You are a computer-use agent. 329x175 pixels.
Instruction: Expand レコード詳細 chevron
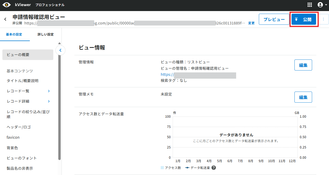pos(49,101)
